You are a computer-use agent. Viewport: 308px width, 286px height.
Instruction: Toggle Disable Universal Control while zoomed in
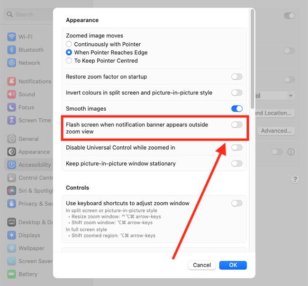(x=237, y=148)
